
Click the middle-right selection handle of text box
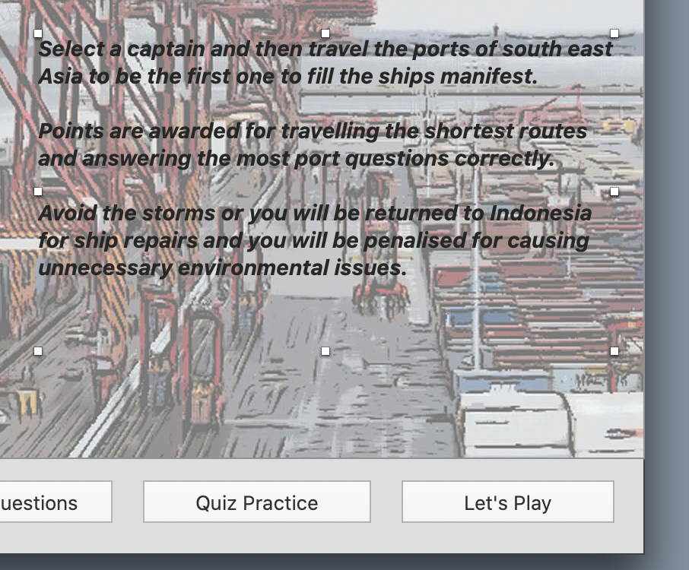[614, 192]
